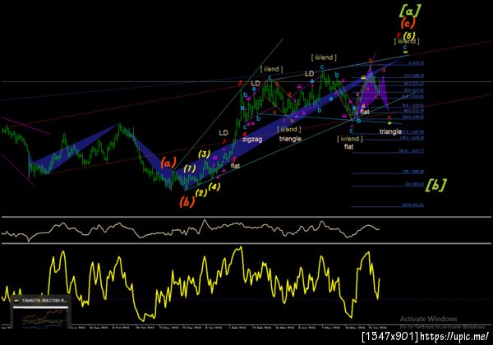This screenshot has height=345, width=493.
Task: Click the "[ ii/end ]" label
Action: [x=289, y=129]
